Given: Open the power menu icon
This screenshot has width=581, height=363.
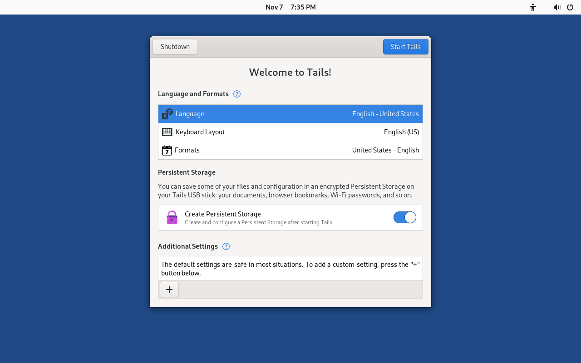Looking at the screenshot, I should 570,7.
